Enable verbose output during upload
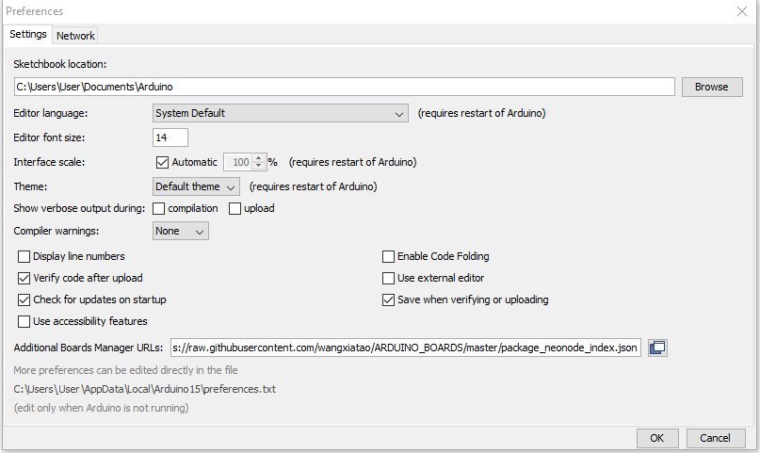The width and height of the screenshot is (760, 453). (235, 208)
